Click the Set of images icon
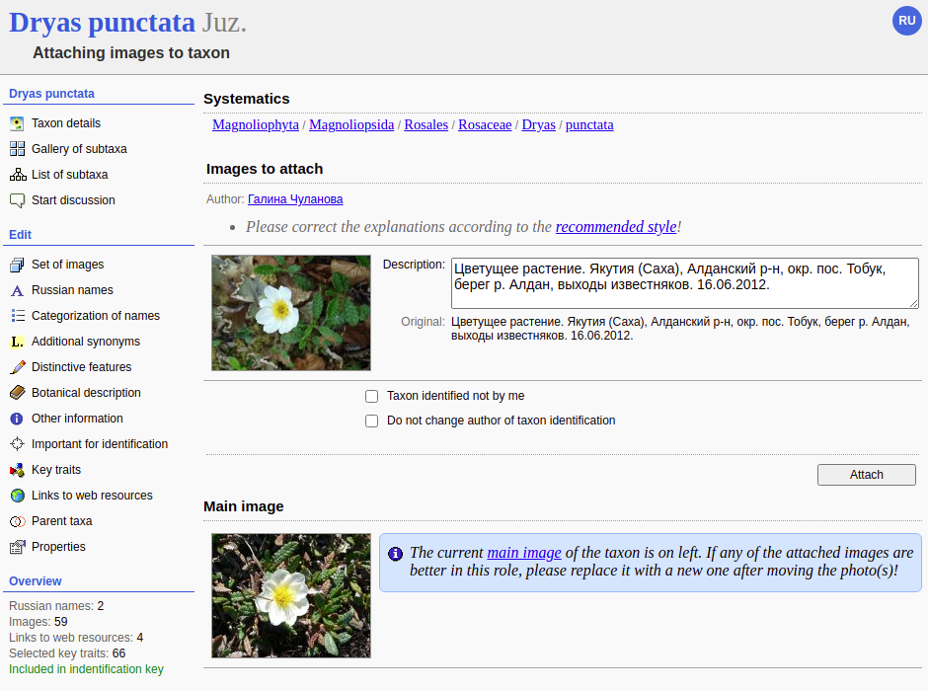The height and width of the screenshot is (691, 928). [17, 265]
